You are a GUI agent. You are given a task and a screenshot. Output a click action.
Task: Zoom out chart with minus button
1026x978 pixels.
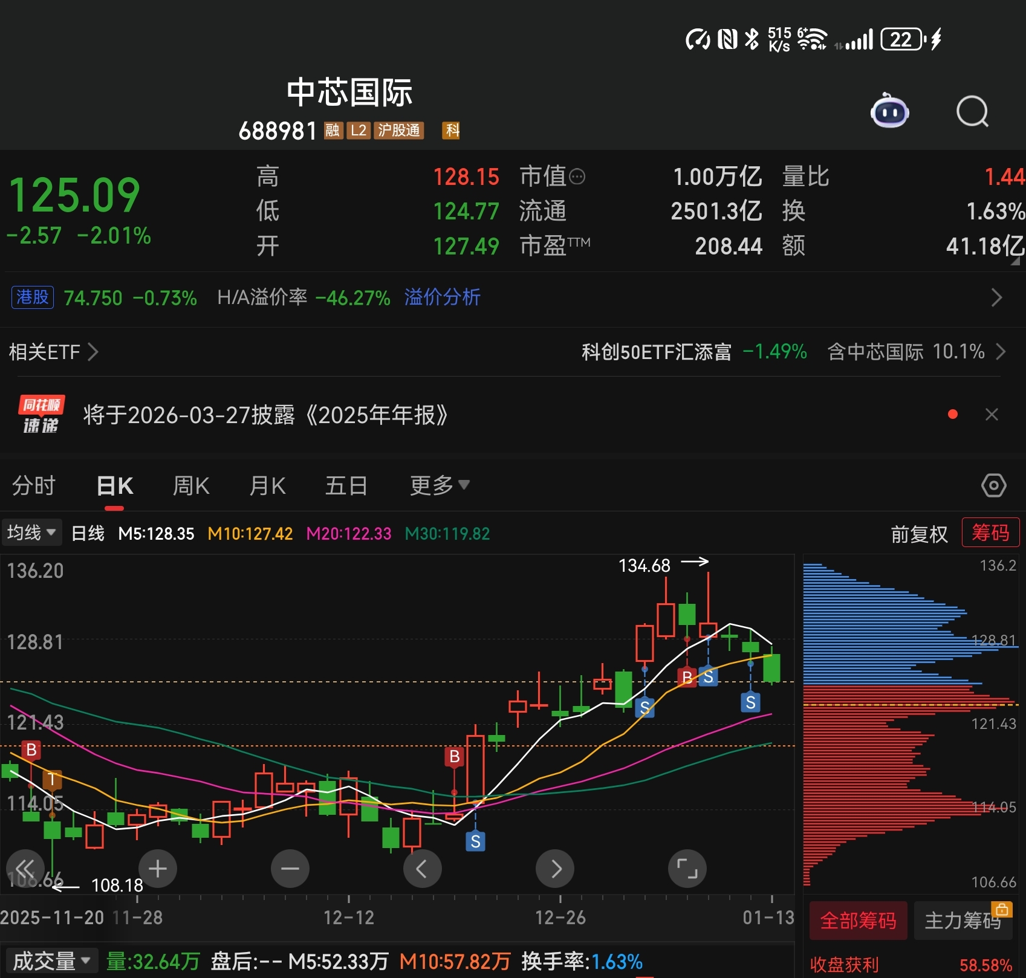pos(290,869)
